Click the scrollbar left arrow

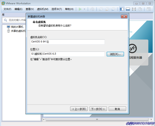pos(44,119)
